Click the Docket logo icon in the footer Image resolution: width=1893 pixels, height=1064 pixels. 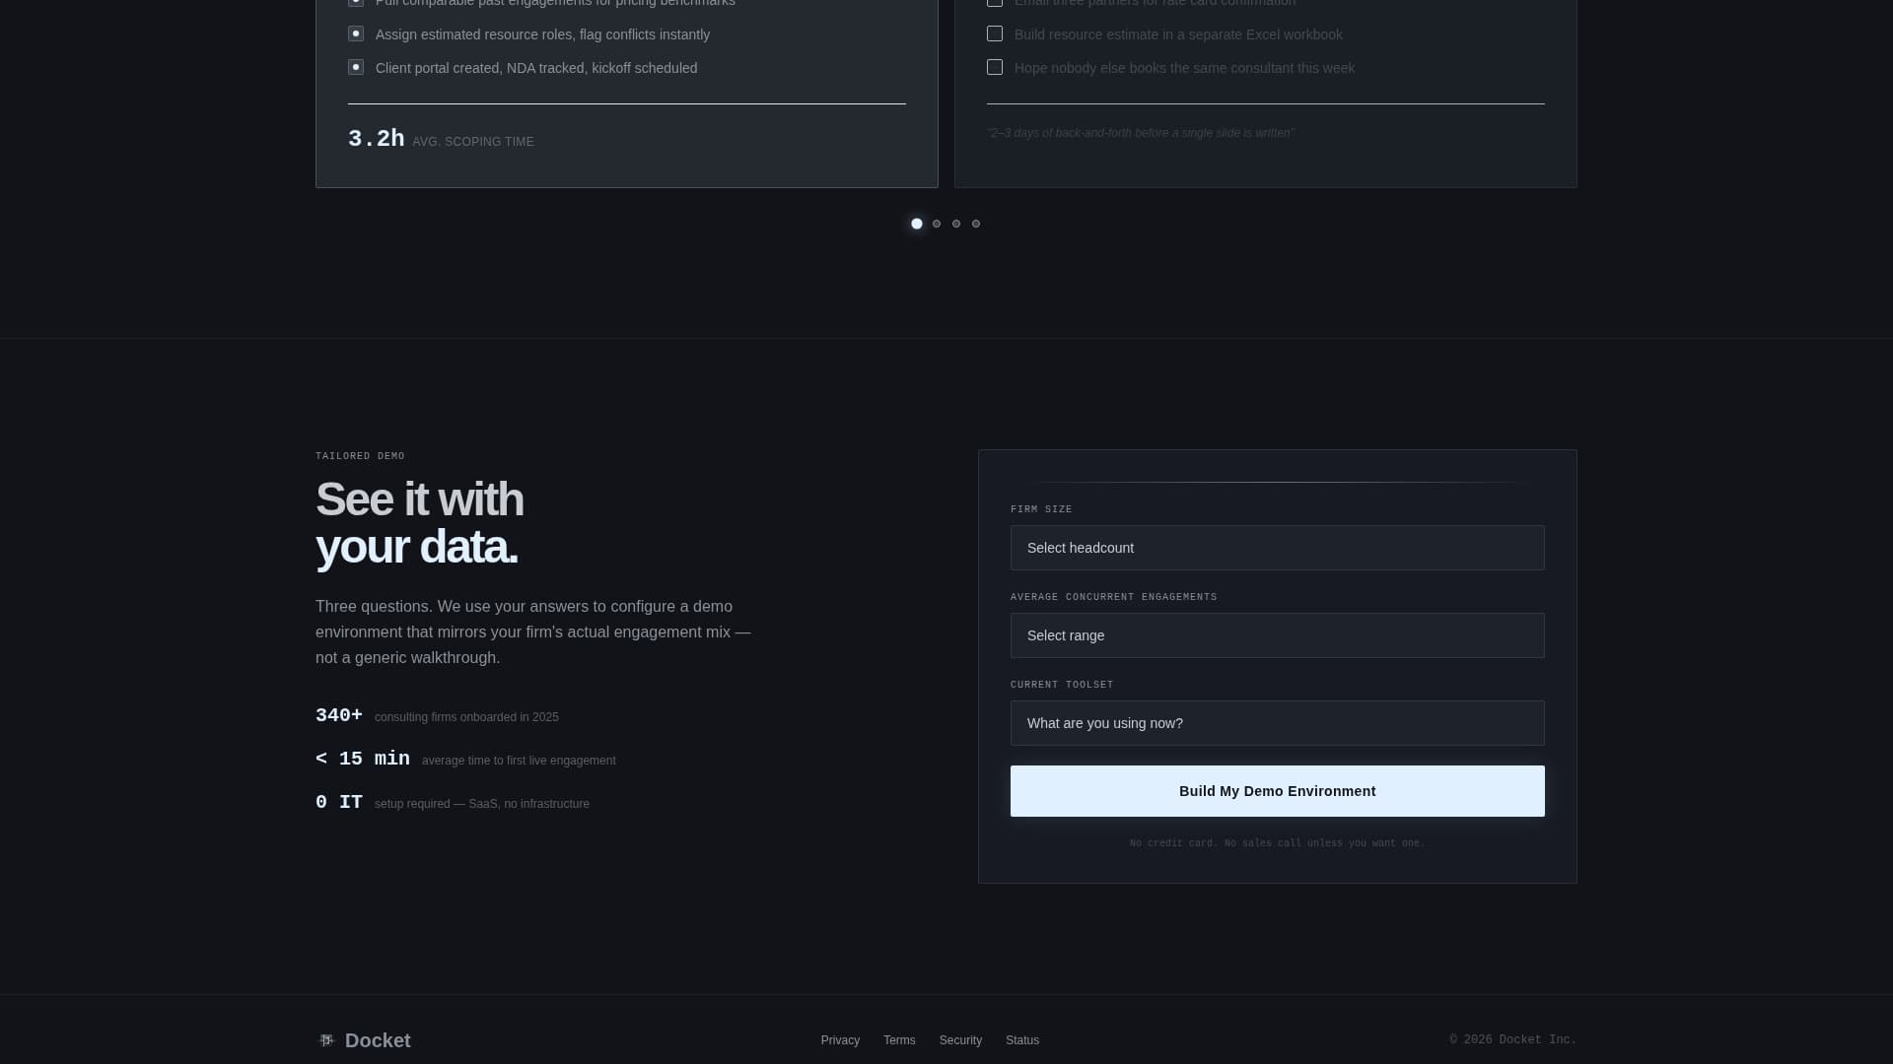326,1039
